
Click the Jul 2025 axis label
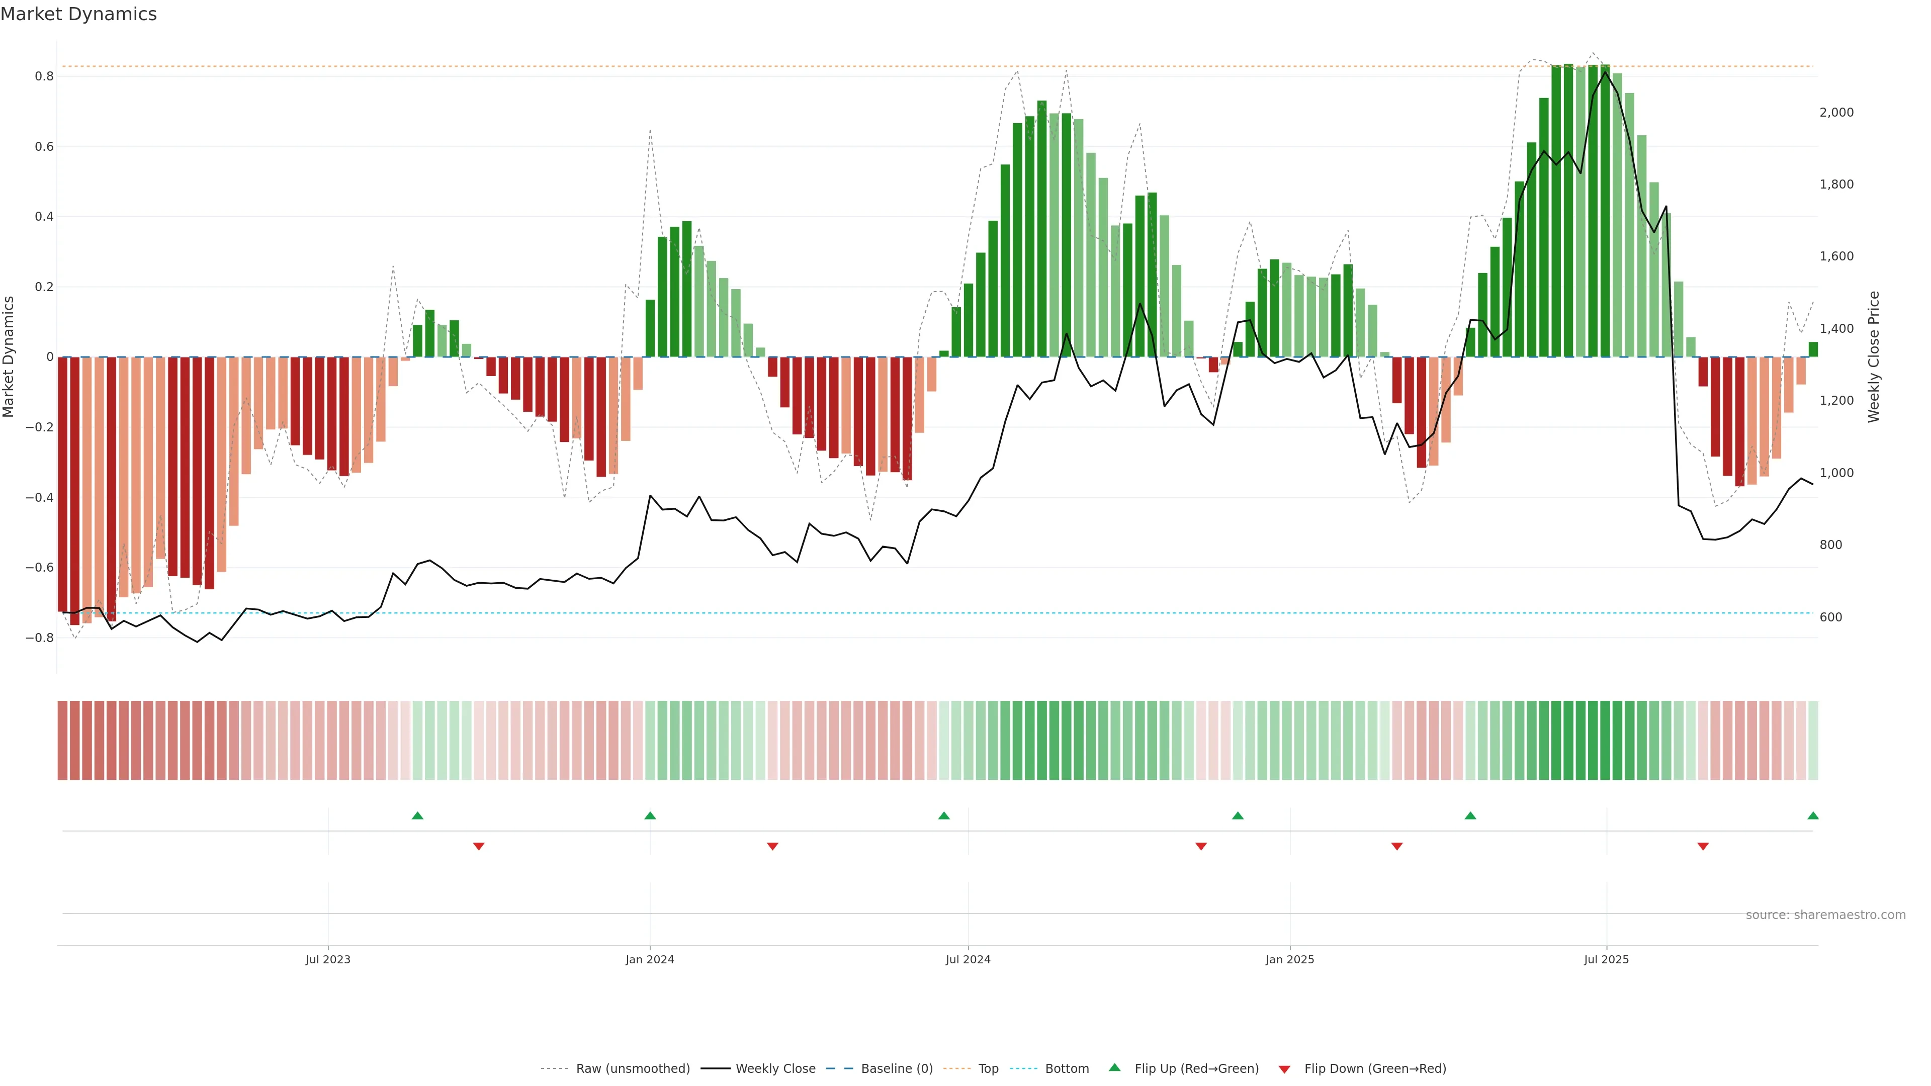pyautogui.click(x=1606, y=959)
